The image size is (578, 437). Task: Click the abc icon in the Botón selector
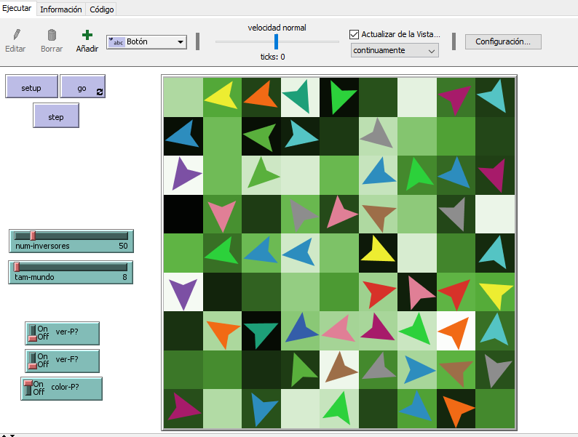click(116, 42)
